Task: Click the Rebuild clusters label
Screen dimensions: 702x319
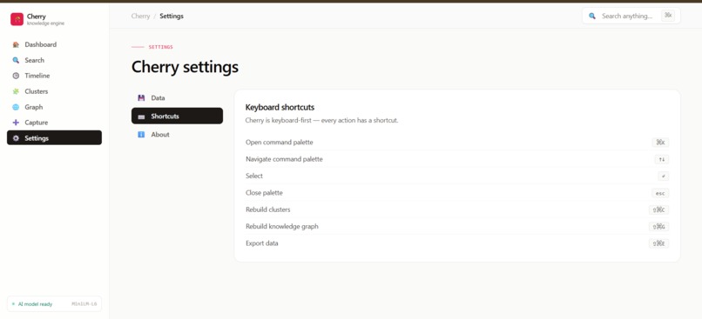Action: point(267,209)
